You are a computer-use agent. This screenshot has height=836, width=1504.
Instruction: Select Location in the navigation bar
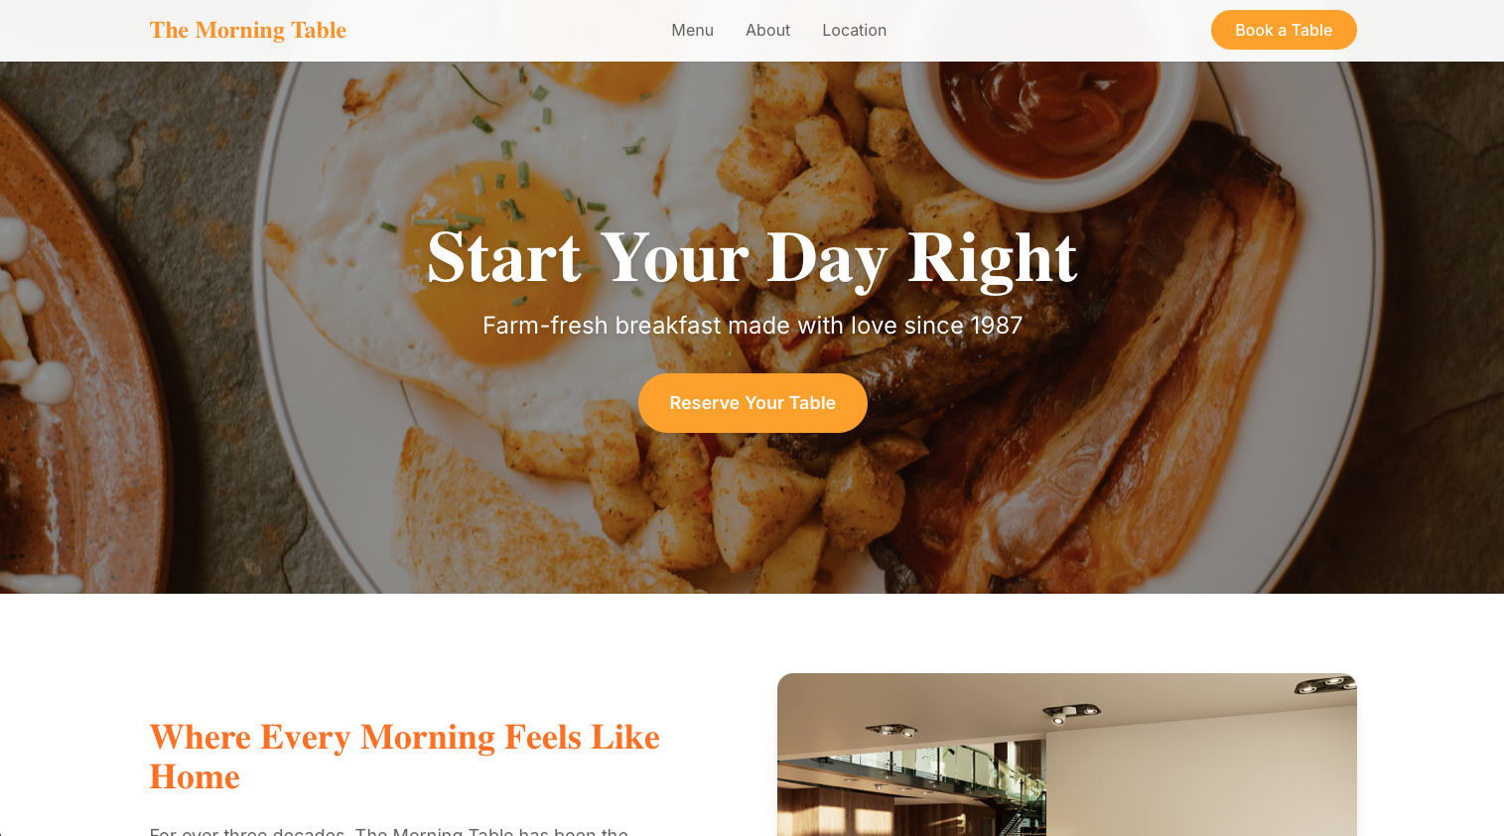coord(854,30)
